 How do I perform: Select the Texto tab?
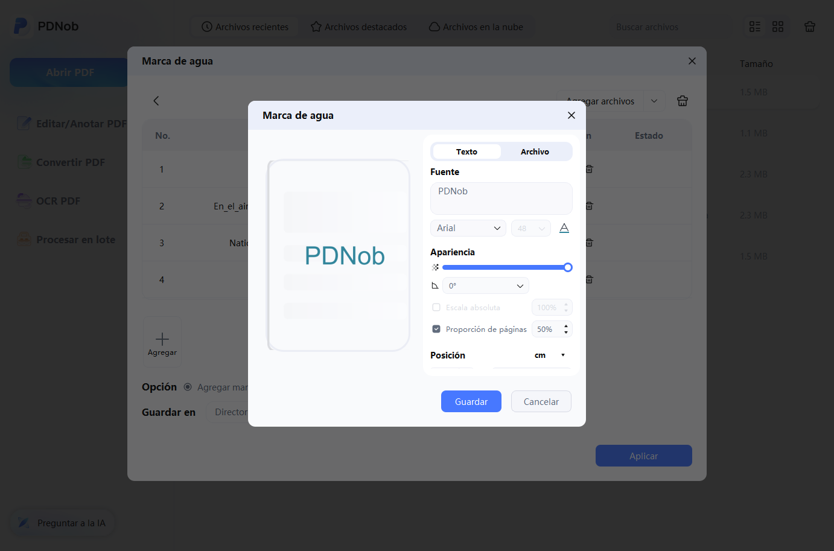point(466,151)
